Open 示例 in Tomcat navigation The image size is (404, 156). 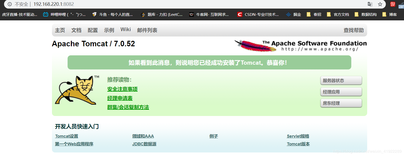[109, 30]
